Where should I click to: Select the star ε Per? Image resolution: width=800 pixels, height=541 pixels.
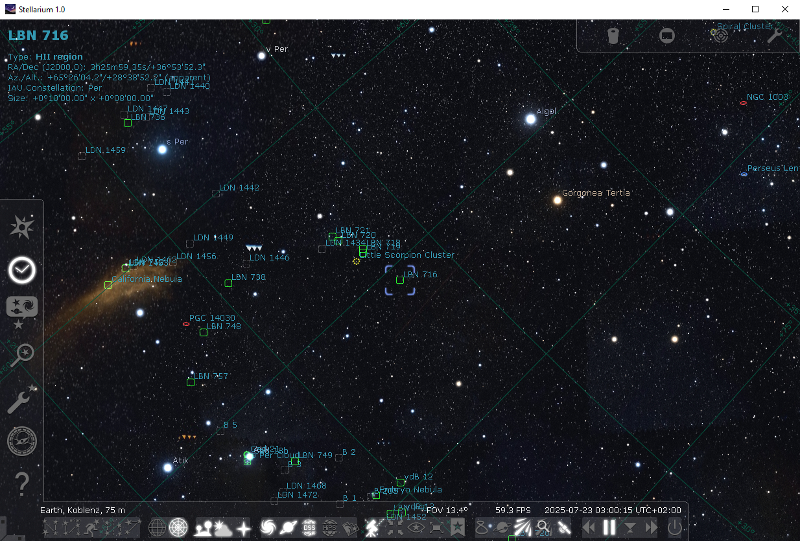(x=162, y=150)
